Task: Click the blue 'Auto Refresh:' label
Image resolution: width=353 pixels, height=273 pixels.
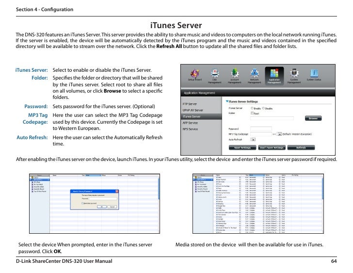Action: pyautogui.click(x=32, y=137)
